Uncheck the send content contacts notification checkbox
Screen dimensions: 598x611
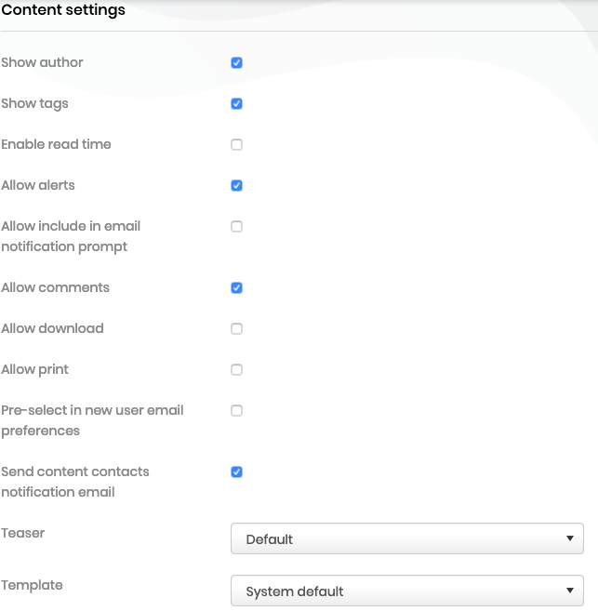(237, 472)
